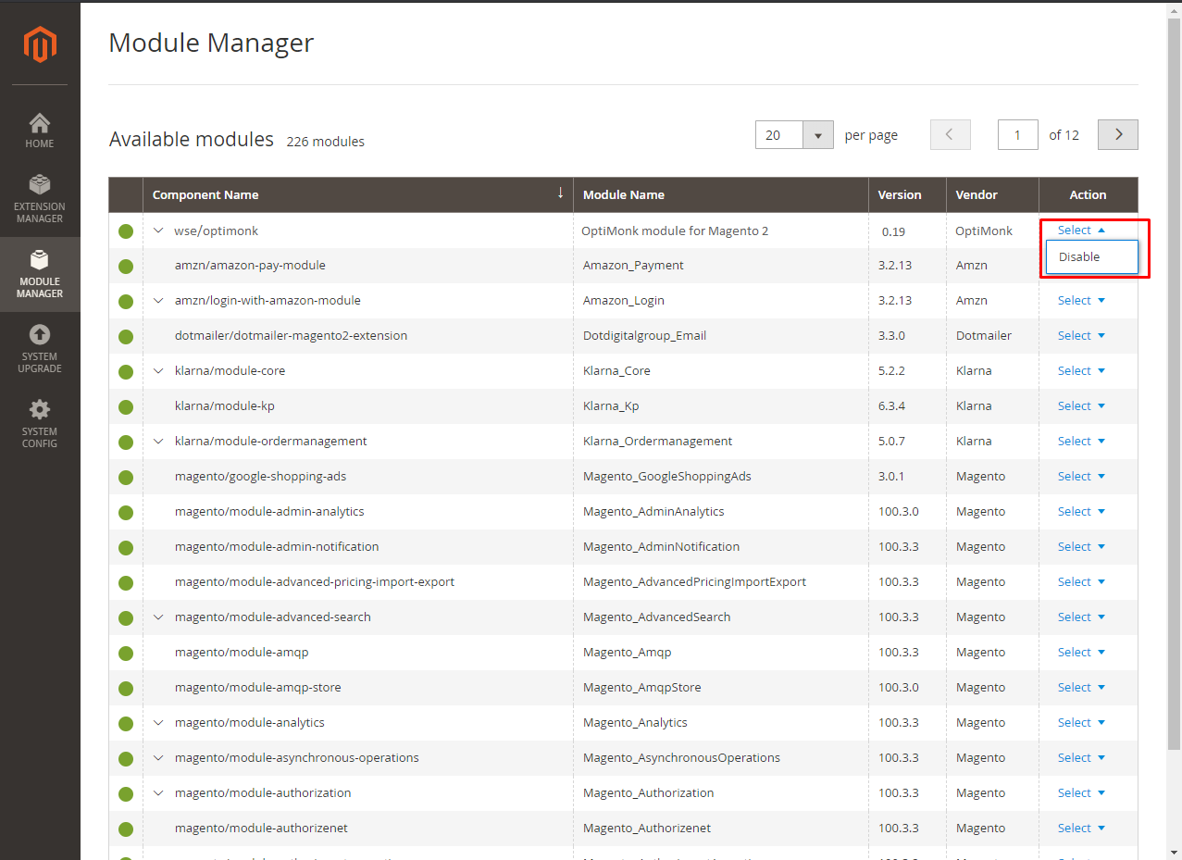1182x860 pixels.
Task: Click green status dot for wse/optimonk
Action: point(126,231)
